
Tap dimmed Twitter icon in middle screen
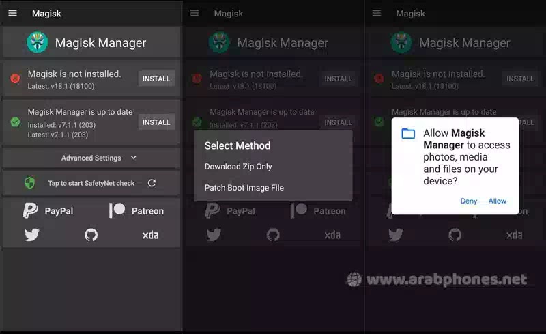tap(214, 235)
